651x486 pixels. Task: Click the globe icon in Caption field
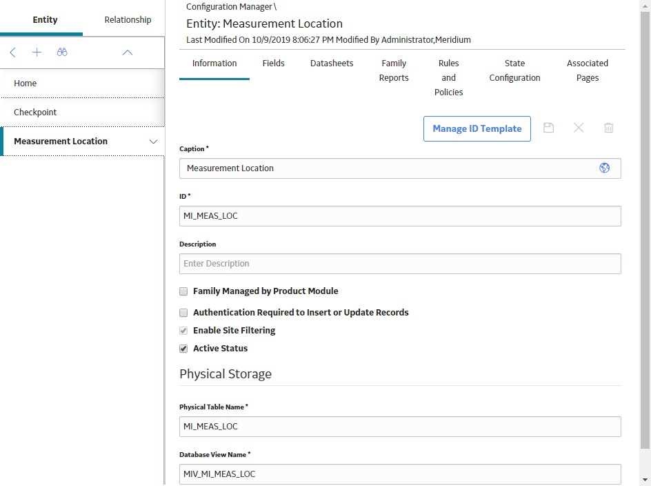605,168
